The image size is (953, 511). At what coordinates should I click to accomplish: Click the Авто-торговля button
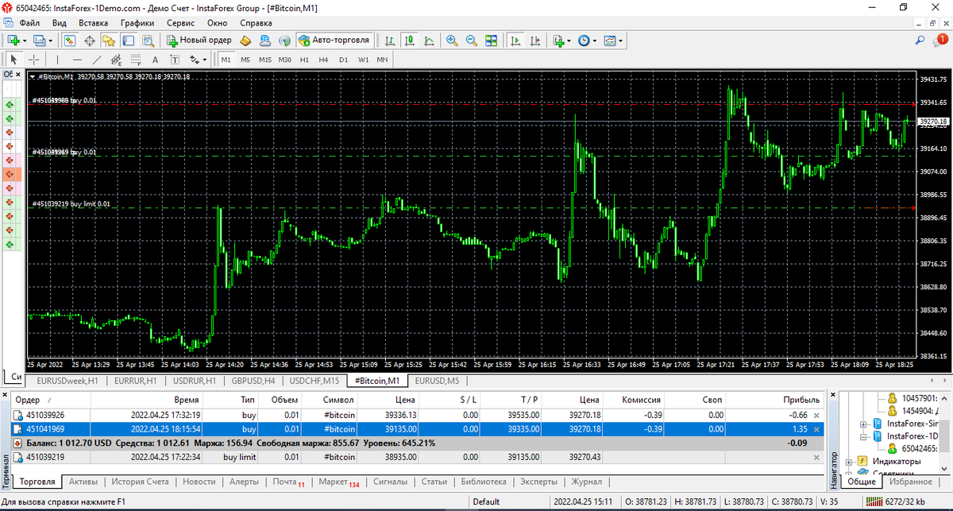tap(334, 40)
